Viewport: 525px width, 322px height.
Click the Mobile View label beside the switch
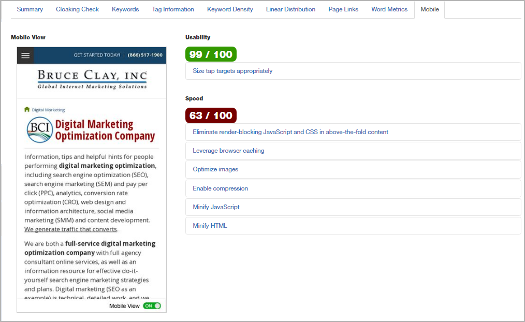click(124, 306)
